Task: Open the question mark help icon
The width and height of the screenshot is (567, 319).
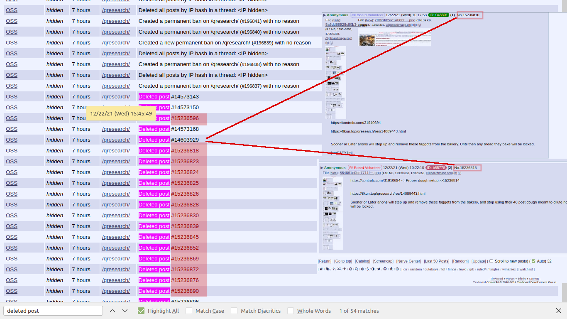Action: (x=333, y=269)
